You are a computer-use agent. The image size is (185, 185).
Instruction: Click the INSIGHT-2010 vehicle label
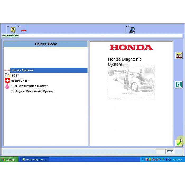pyautogui.click(x=11, y=36)
